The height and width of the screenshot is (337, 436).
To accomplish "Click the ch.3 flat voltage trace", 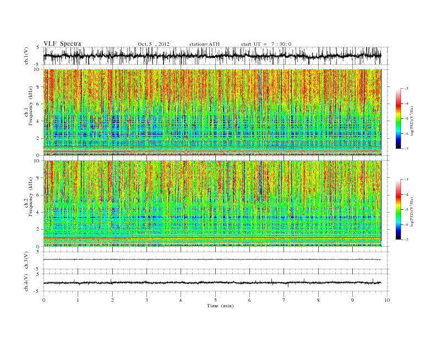I will click(212, 259).
